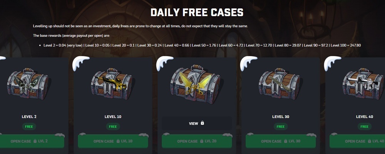Open case for LVL 2

pos(29,141)
